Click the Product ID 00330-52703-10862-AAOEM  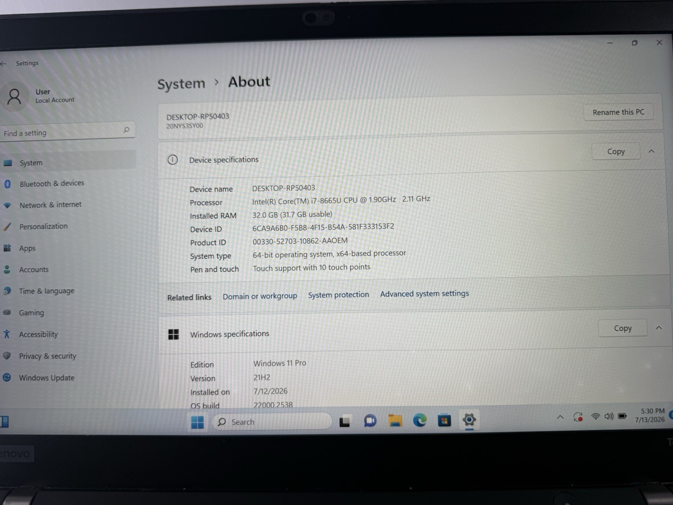[x=300, y=241]
